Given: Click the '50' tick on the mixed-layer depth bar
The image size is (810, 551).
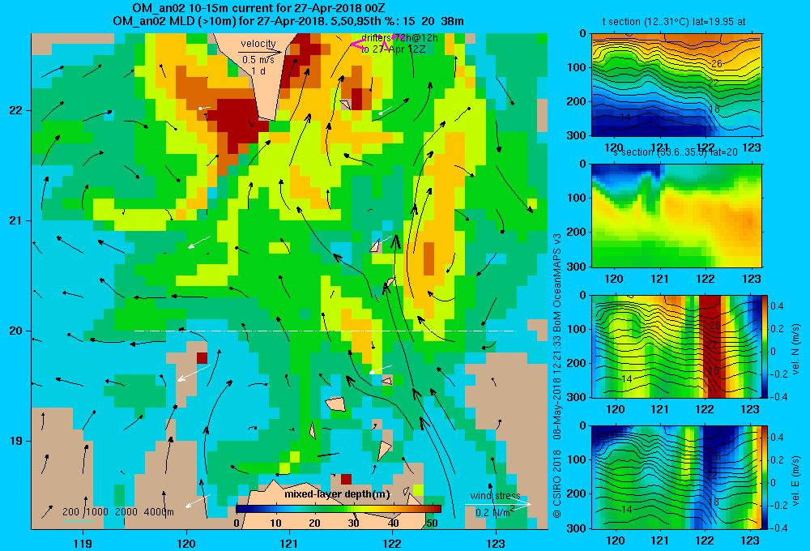Looking at the screenshot, I should point(432,523).
